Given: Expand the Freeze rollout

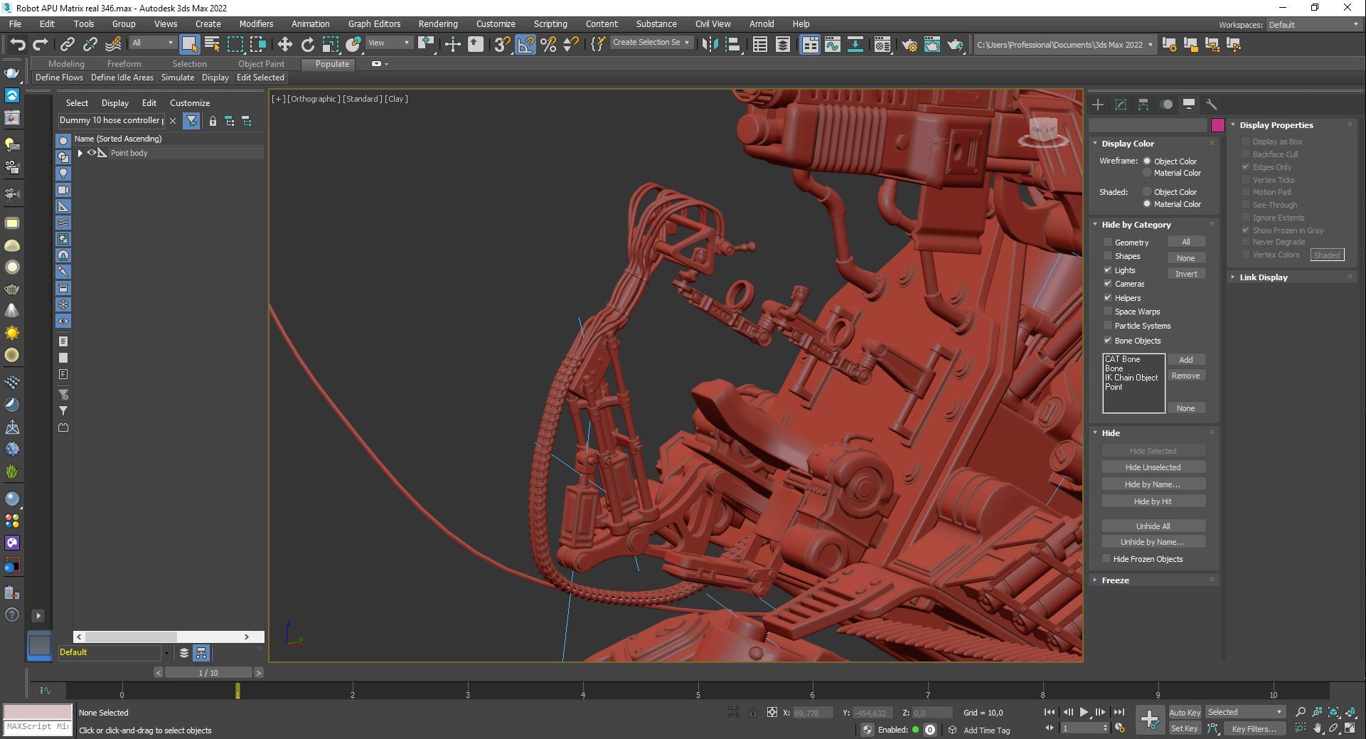Looking at the screenshot, I should click(x=1115, y=580).
